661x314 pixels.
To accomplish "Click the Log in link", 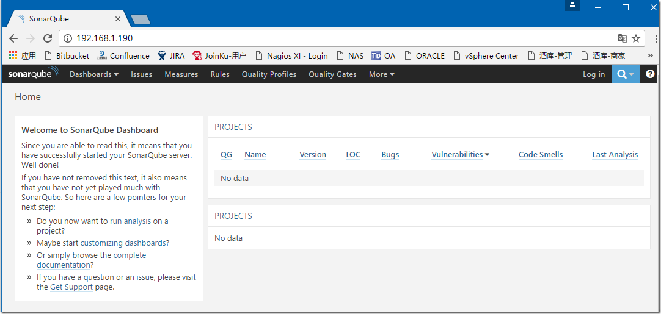I will tap(594, 74).
